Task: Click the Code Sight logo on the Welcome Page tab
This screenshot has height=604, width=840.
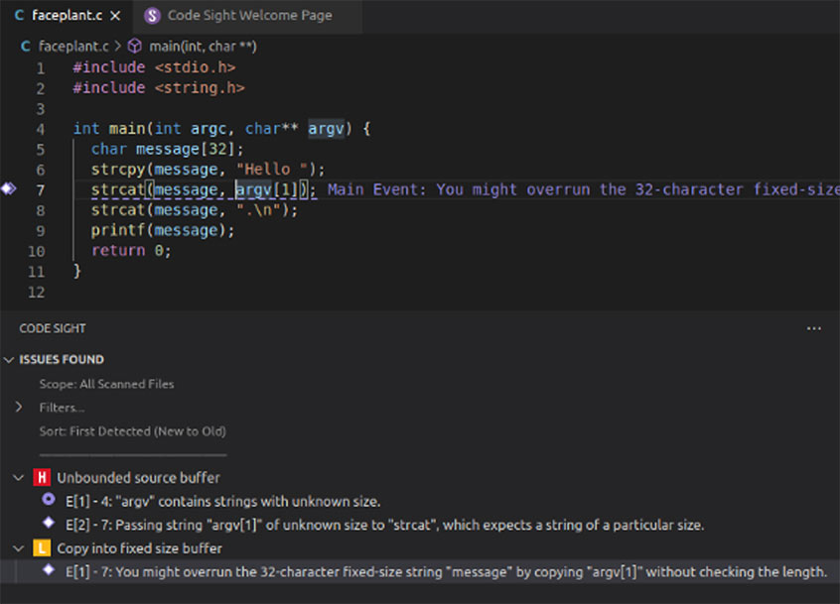Action: (152, 15)
